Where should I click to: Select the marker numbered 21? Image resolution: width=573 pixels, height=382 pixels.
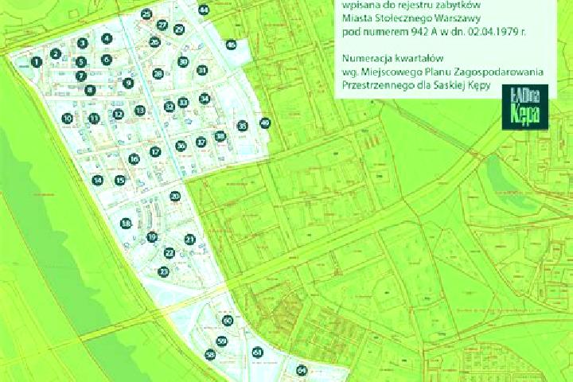(x=189, y=240)
